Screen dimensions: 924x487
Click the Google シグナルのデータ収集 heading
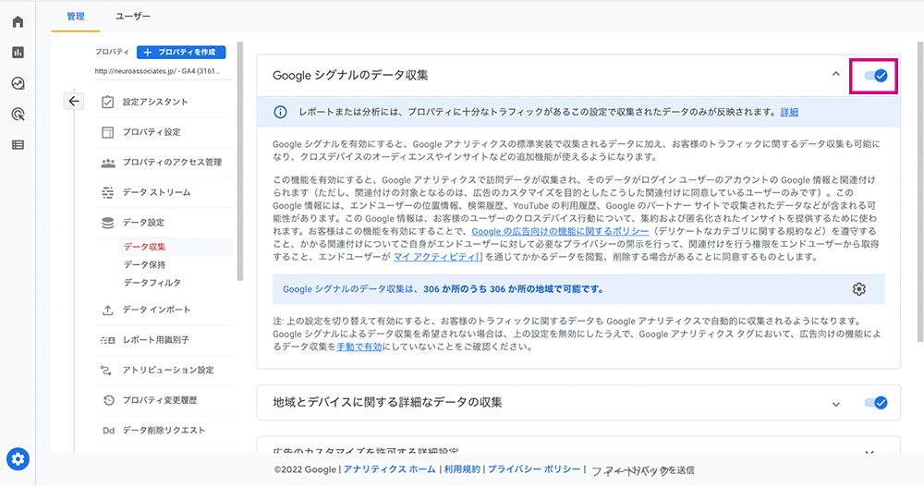click(350, 76)
